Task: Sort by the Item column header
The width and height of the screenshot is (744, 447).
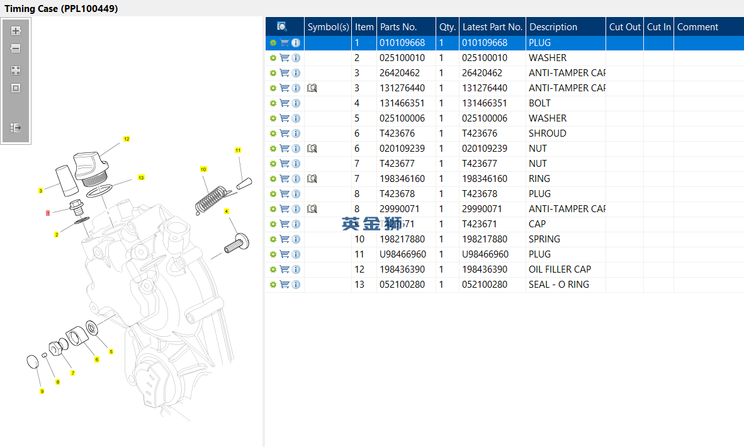Action: [x=364, y=26]
